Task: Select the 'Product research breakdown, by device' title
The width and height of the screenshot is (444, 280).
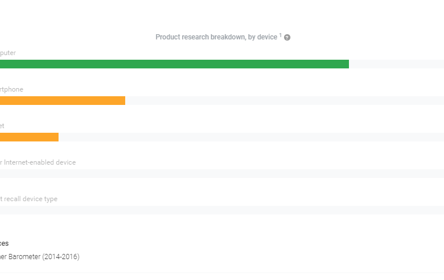Action: [216, 37]
